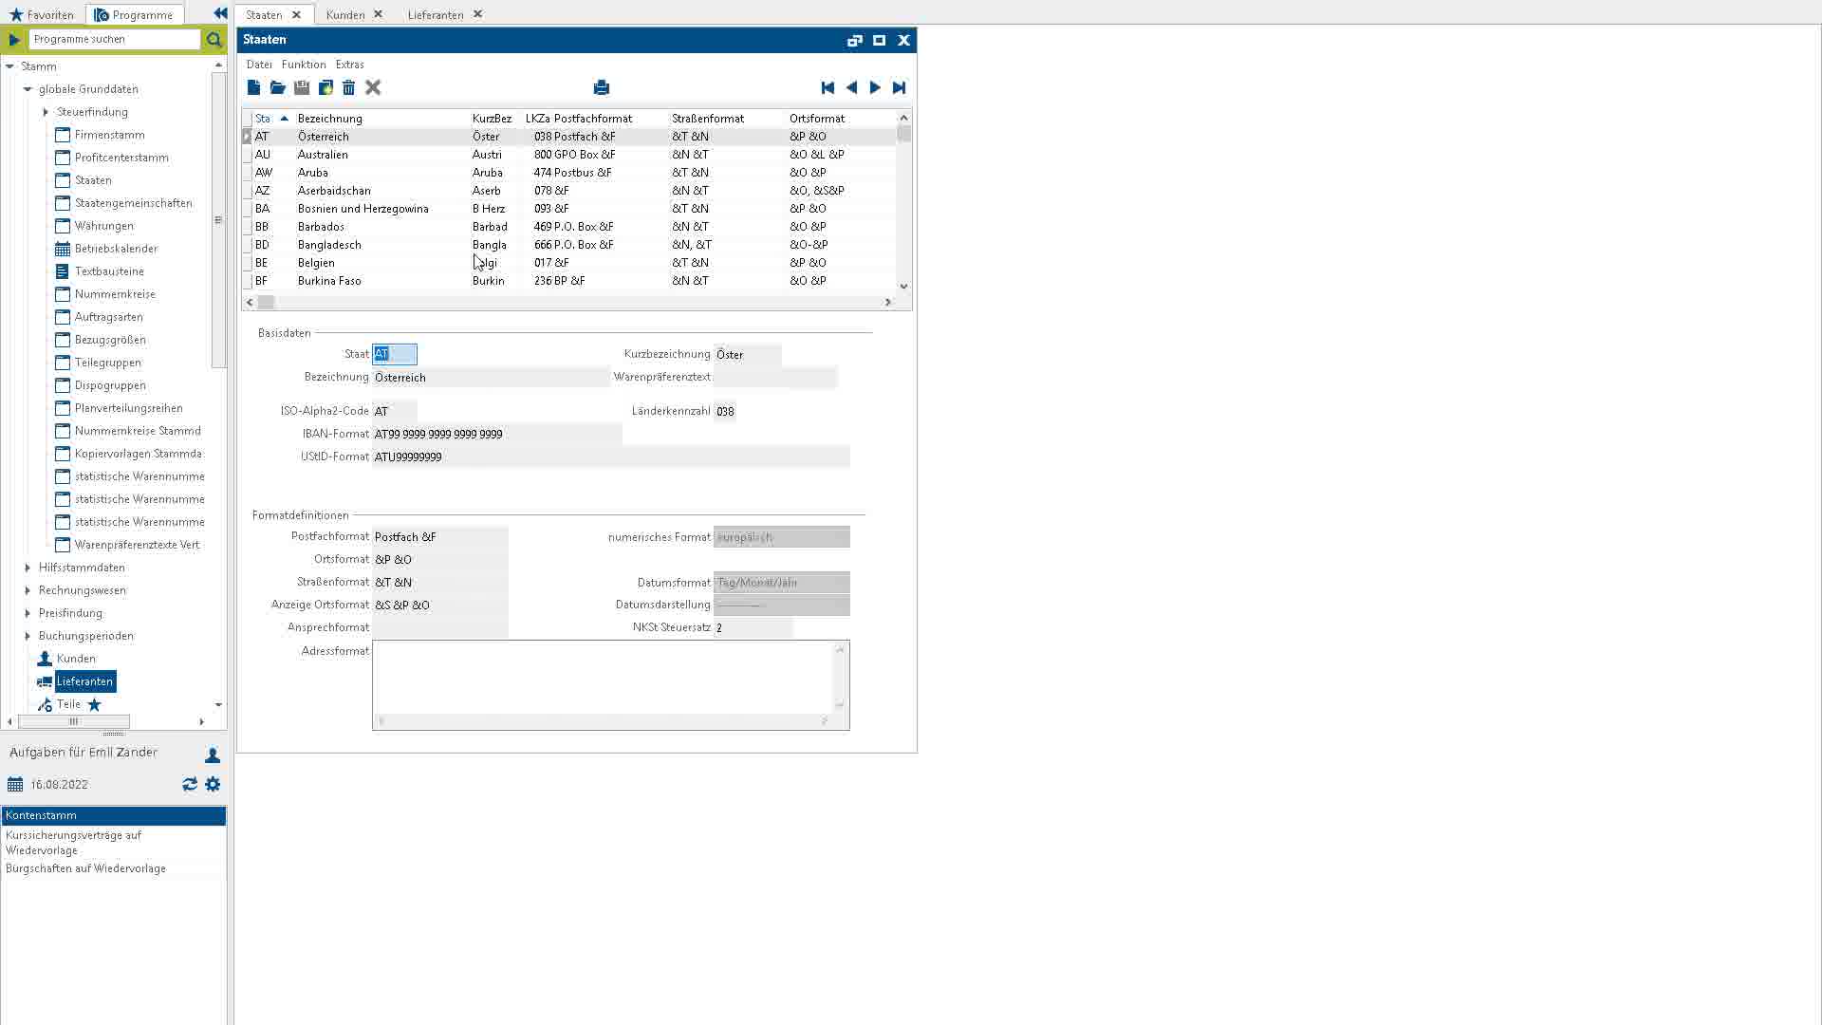1822x1025 pixels.
Task: Click the star icon next to Teile
Action: click(x=94, y=704)
